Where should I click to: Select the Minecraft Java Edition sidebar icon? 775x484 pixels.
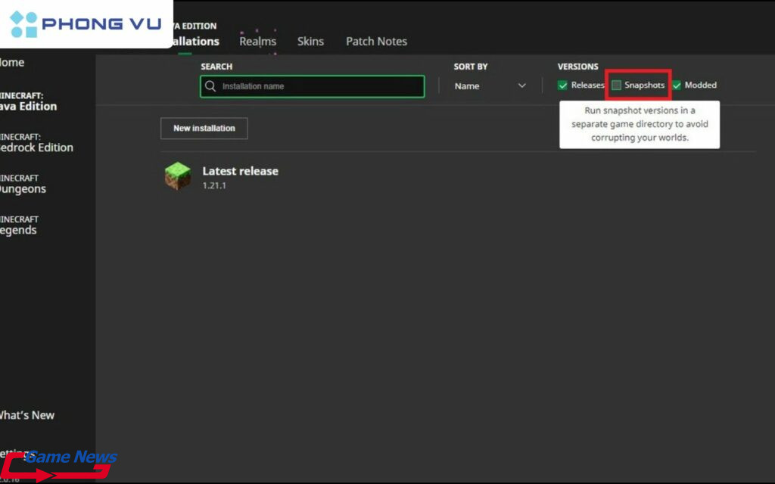click(x=30, y=101)
